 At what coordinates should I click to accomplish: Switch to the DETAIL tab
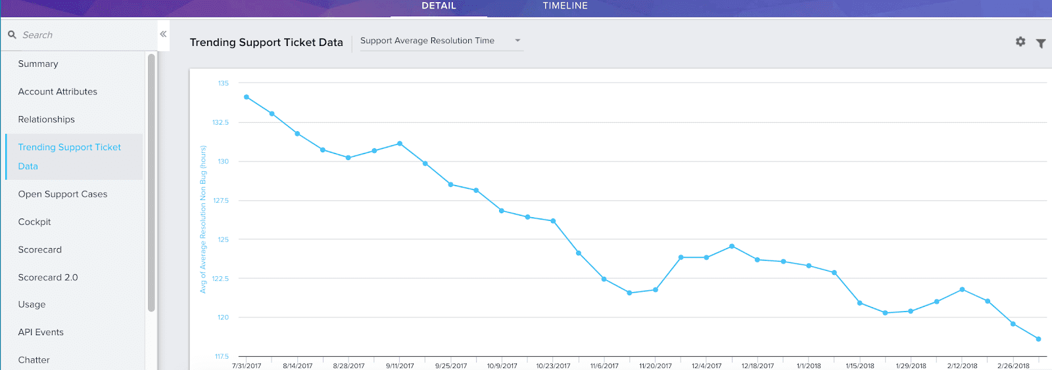[439, 6]
